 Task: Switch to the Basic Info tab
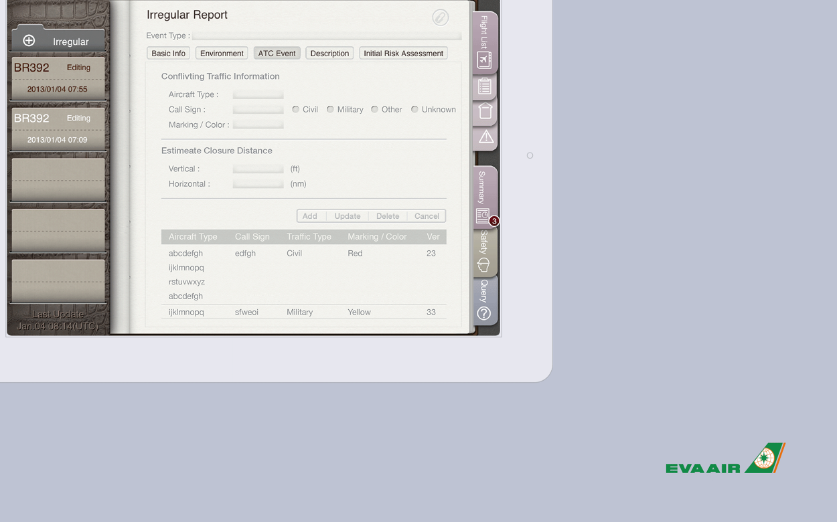[169, 54]
